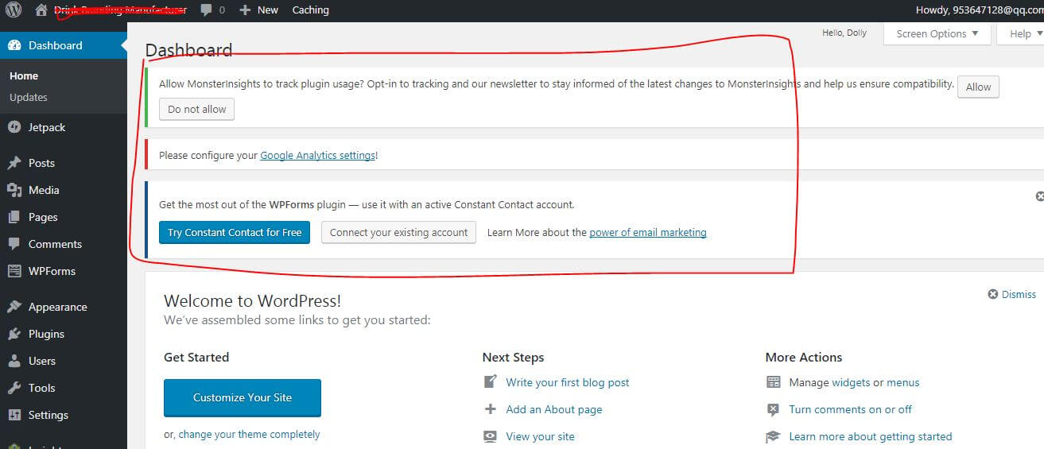Click Try Constant Contact for Free

235,232
